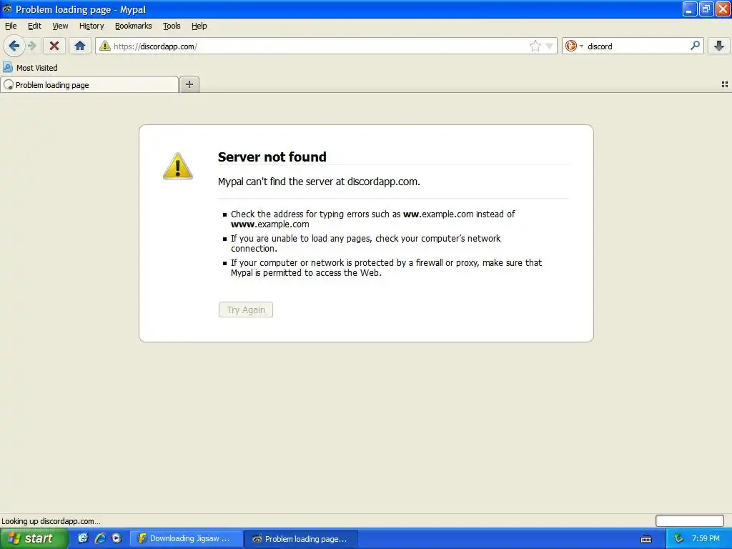Click the status text 'Looking up discordapp.com...'
Screen dimensions: 732x549
pyautogui.click(x=51, y=521)
